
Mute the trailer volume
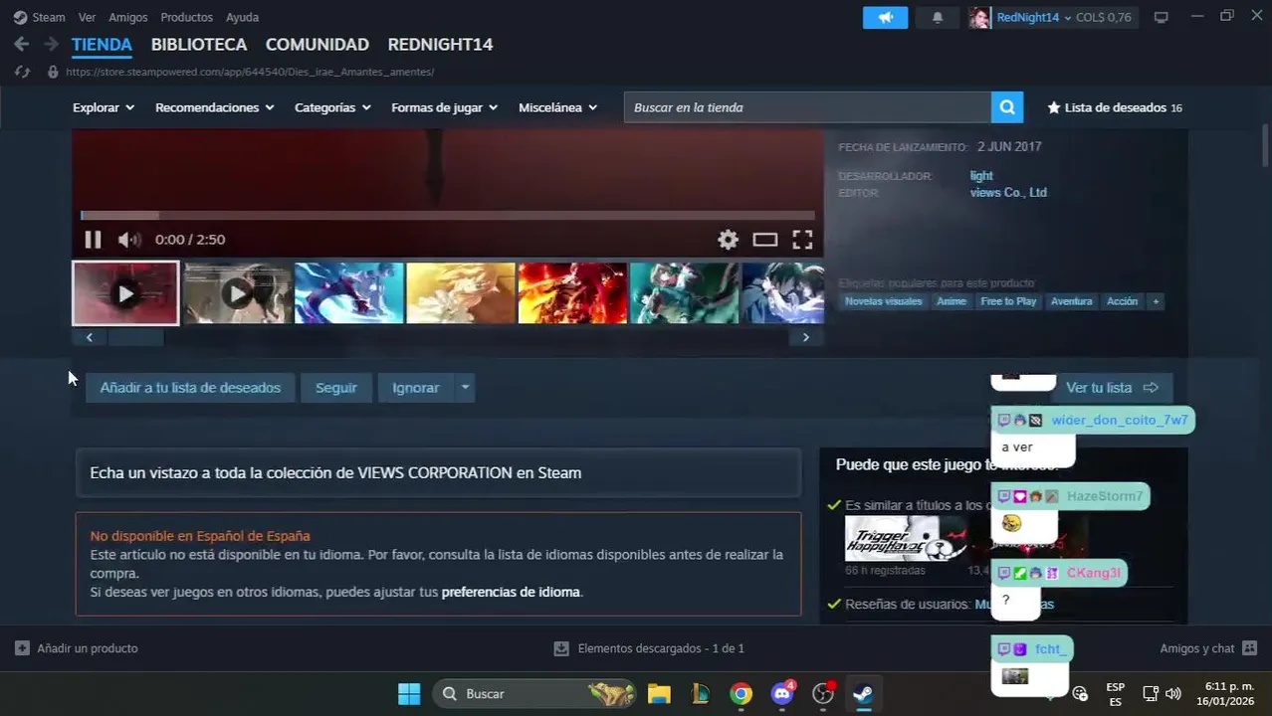(x=128, y=240)
